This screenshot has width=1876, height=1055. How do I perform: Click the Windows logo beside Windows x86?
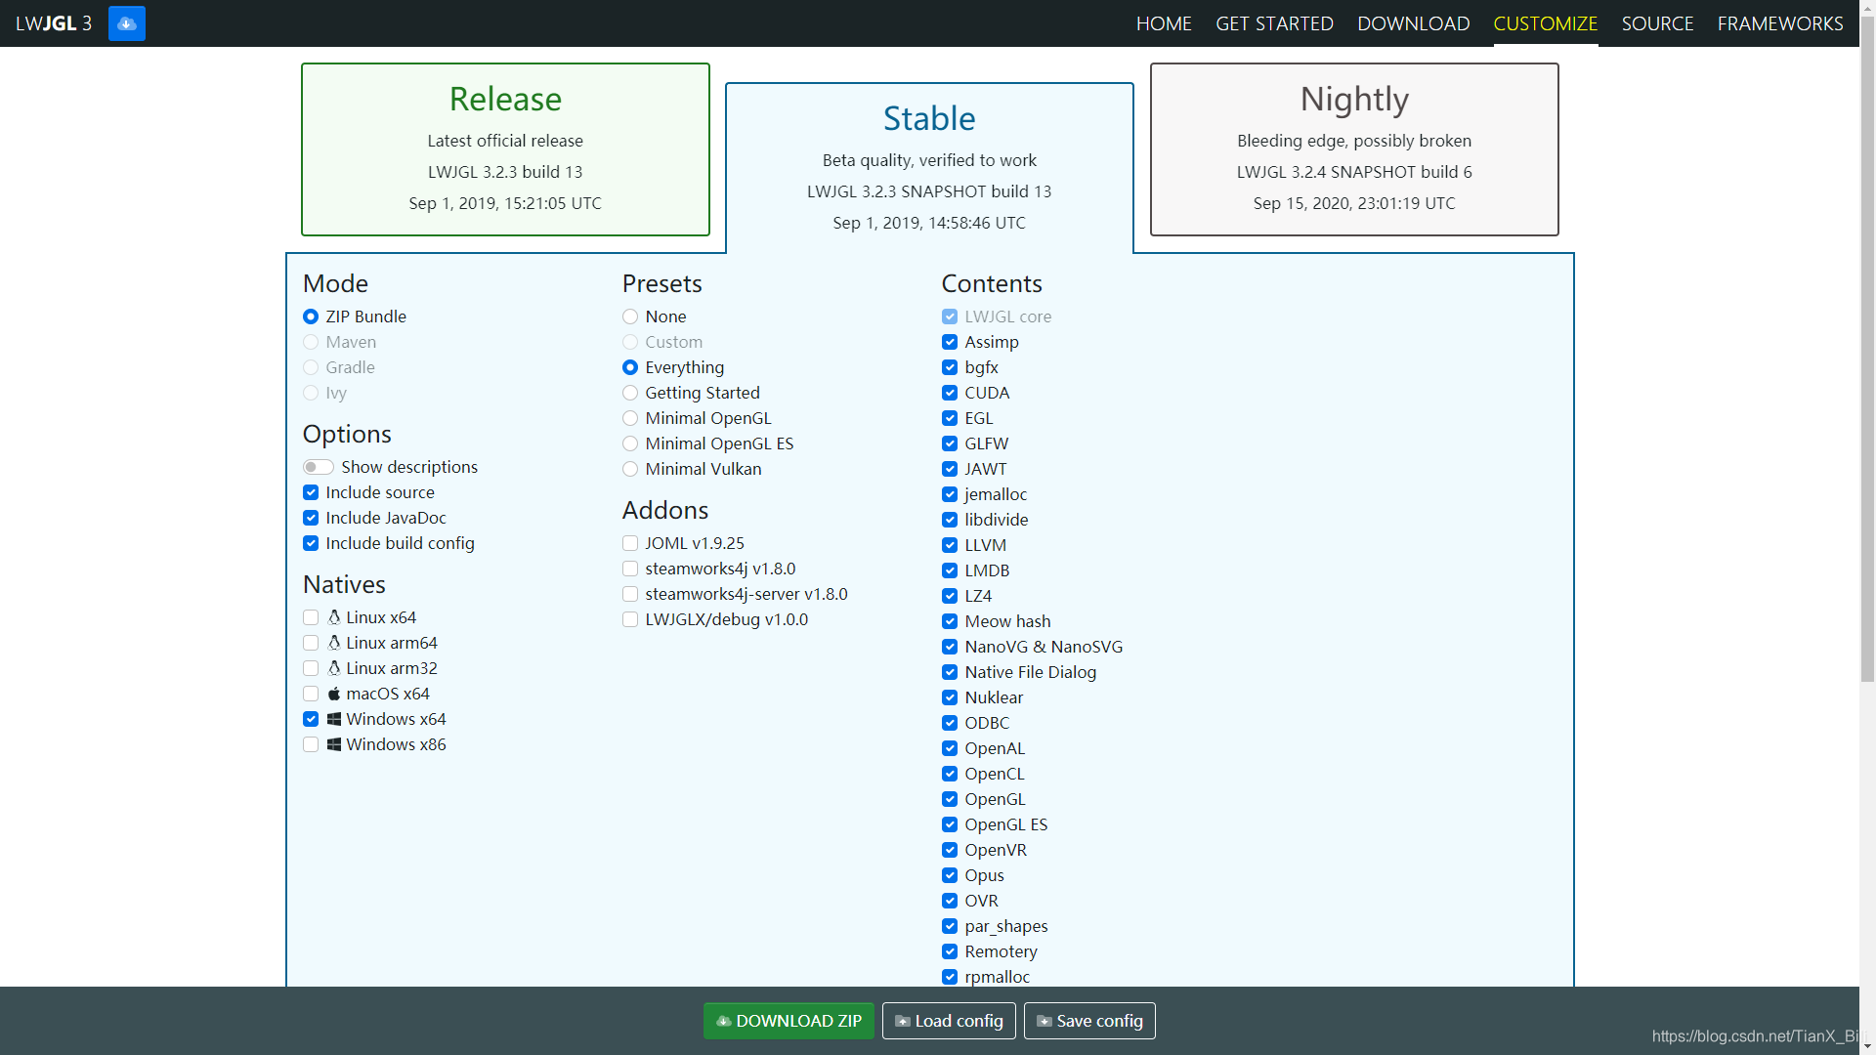[334, 744]
